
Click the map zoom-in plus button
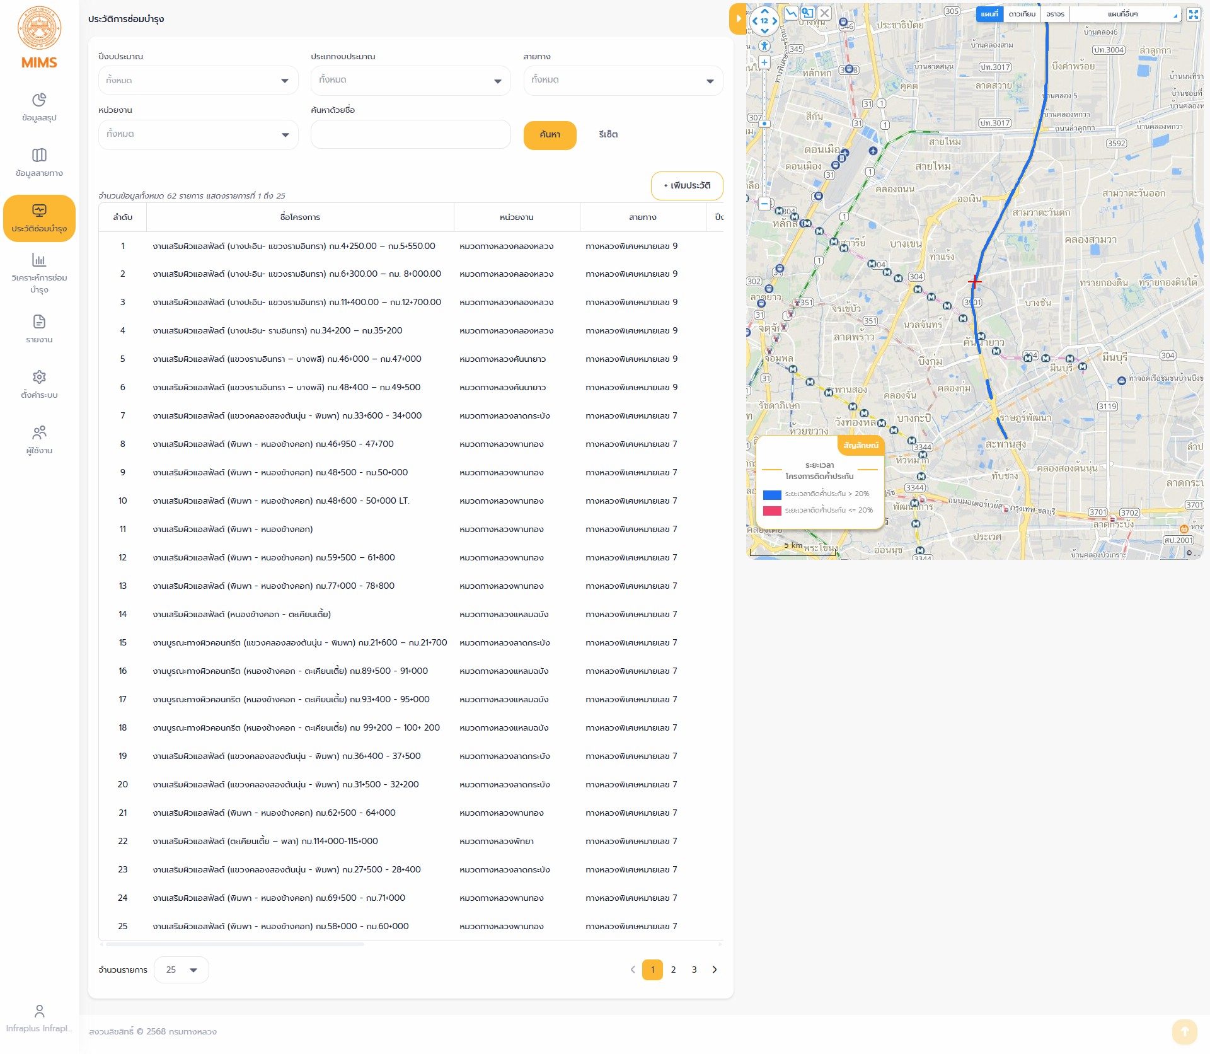pyautogui.click(x=764, y=62)
